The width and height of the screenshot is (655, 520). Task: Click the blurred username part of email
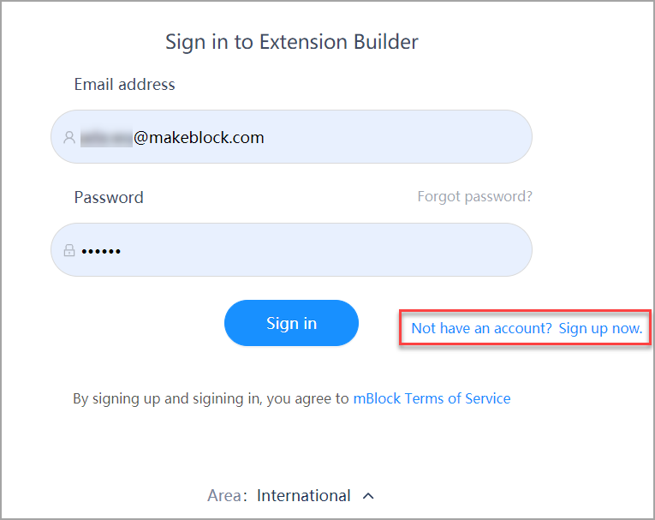pos(106,138)
